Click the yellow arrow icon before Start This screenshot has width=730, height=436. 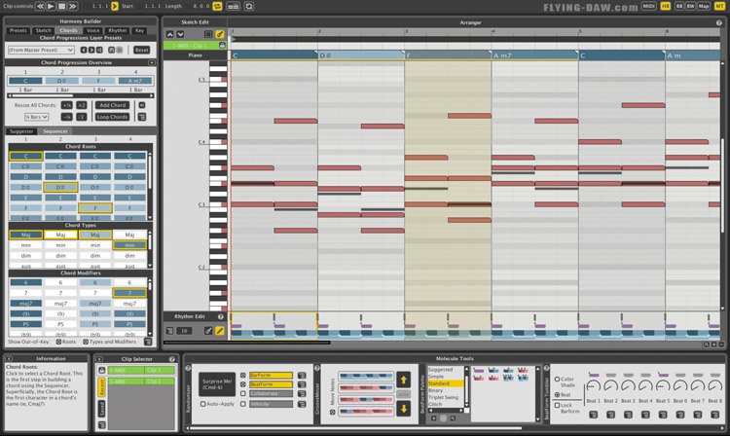115,6
